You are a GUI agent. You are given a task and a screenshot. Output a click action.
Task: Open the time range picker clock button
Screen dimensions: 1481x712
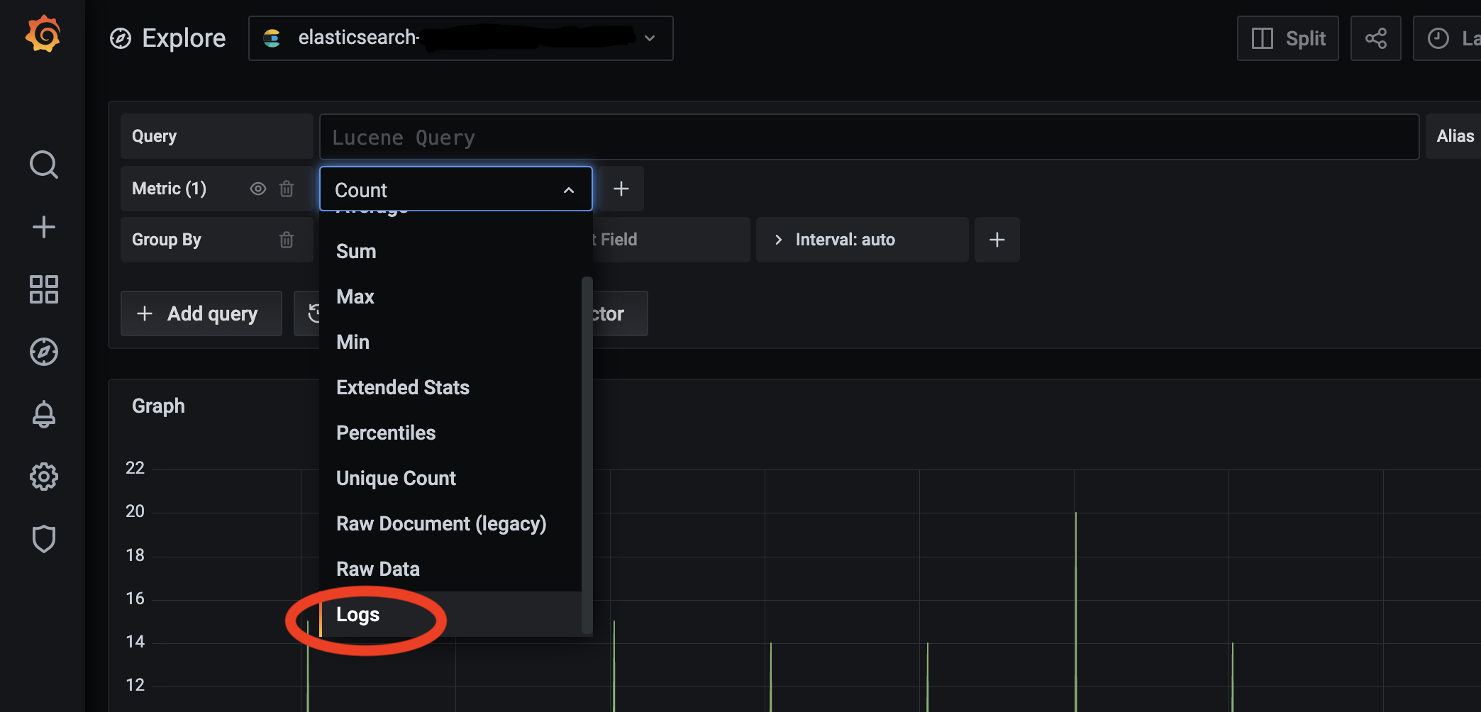tap(1447, 38)
